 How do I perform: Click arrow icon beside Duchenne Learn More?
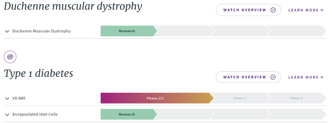click(322, 10)
